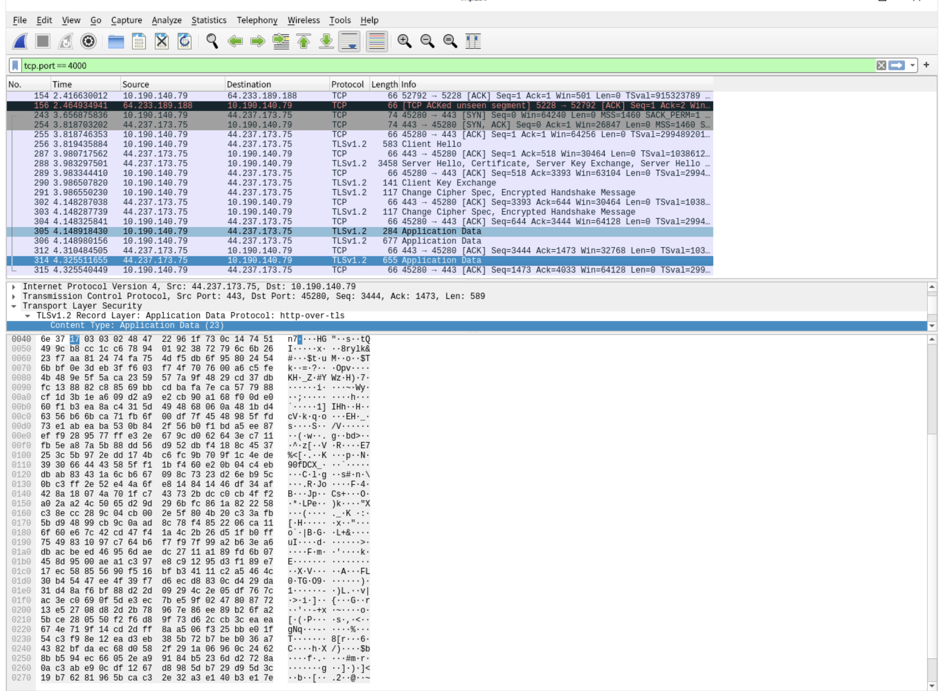Start capture with the shark fin icon
The image size is (942, 691).
coord(20,42)
